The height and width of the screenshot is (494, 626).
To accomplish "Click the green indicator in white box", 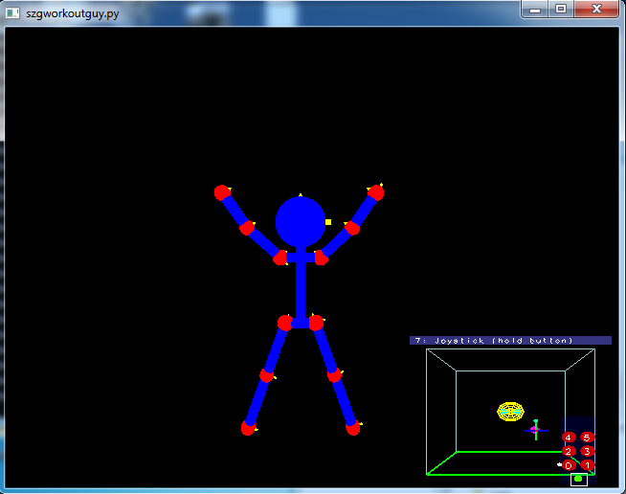I will 578,479.
